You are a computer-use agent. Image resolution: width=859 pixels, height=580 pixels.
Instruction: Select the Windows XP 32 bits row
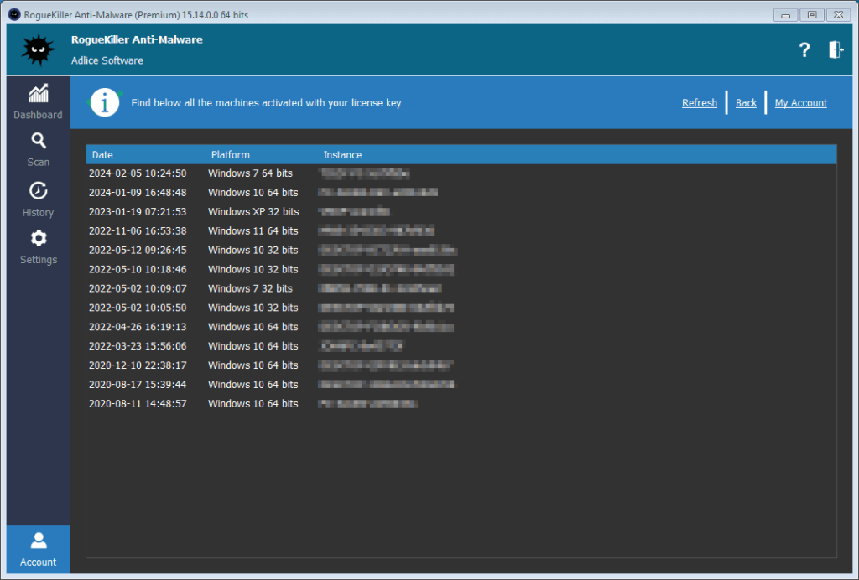(x=252, y=212)
